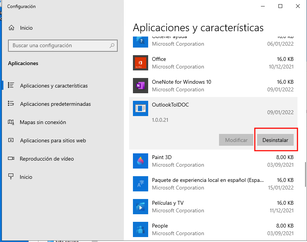This screenshot has height=242, width=307.
Task: Open Aplicaciones y características section
Action: [54, 86]
